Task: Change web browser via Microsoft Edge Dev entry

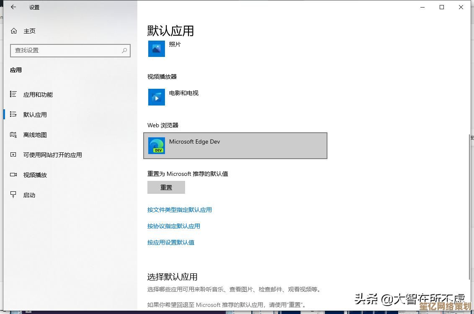Action: [235, 146]
